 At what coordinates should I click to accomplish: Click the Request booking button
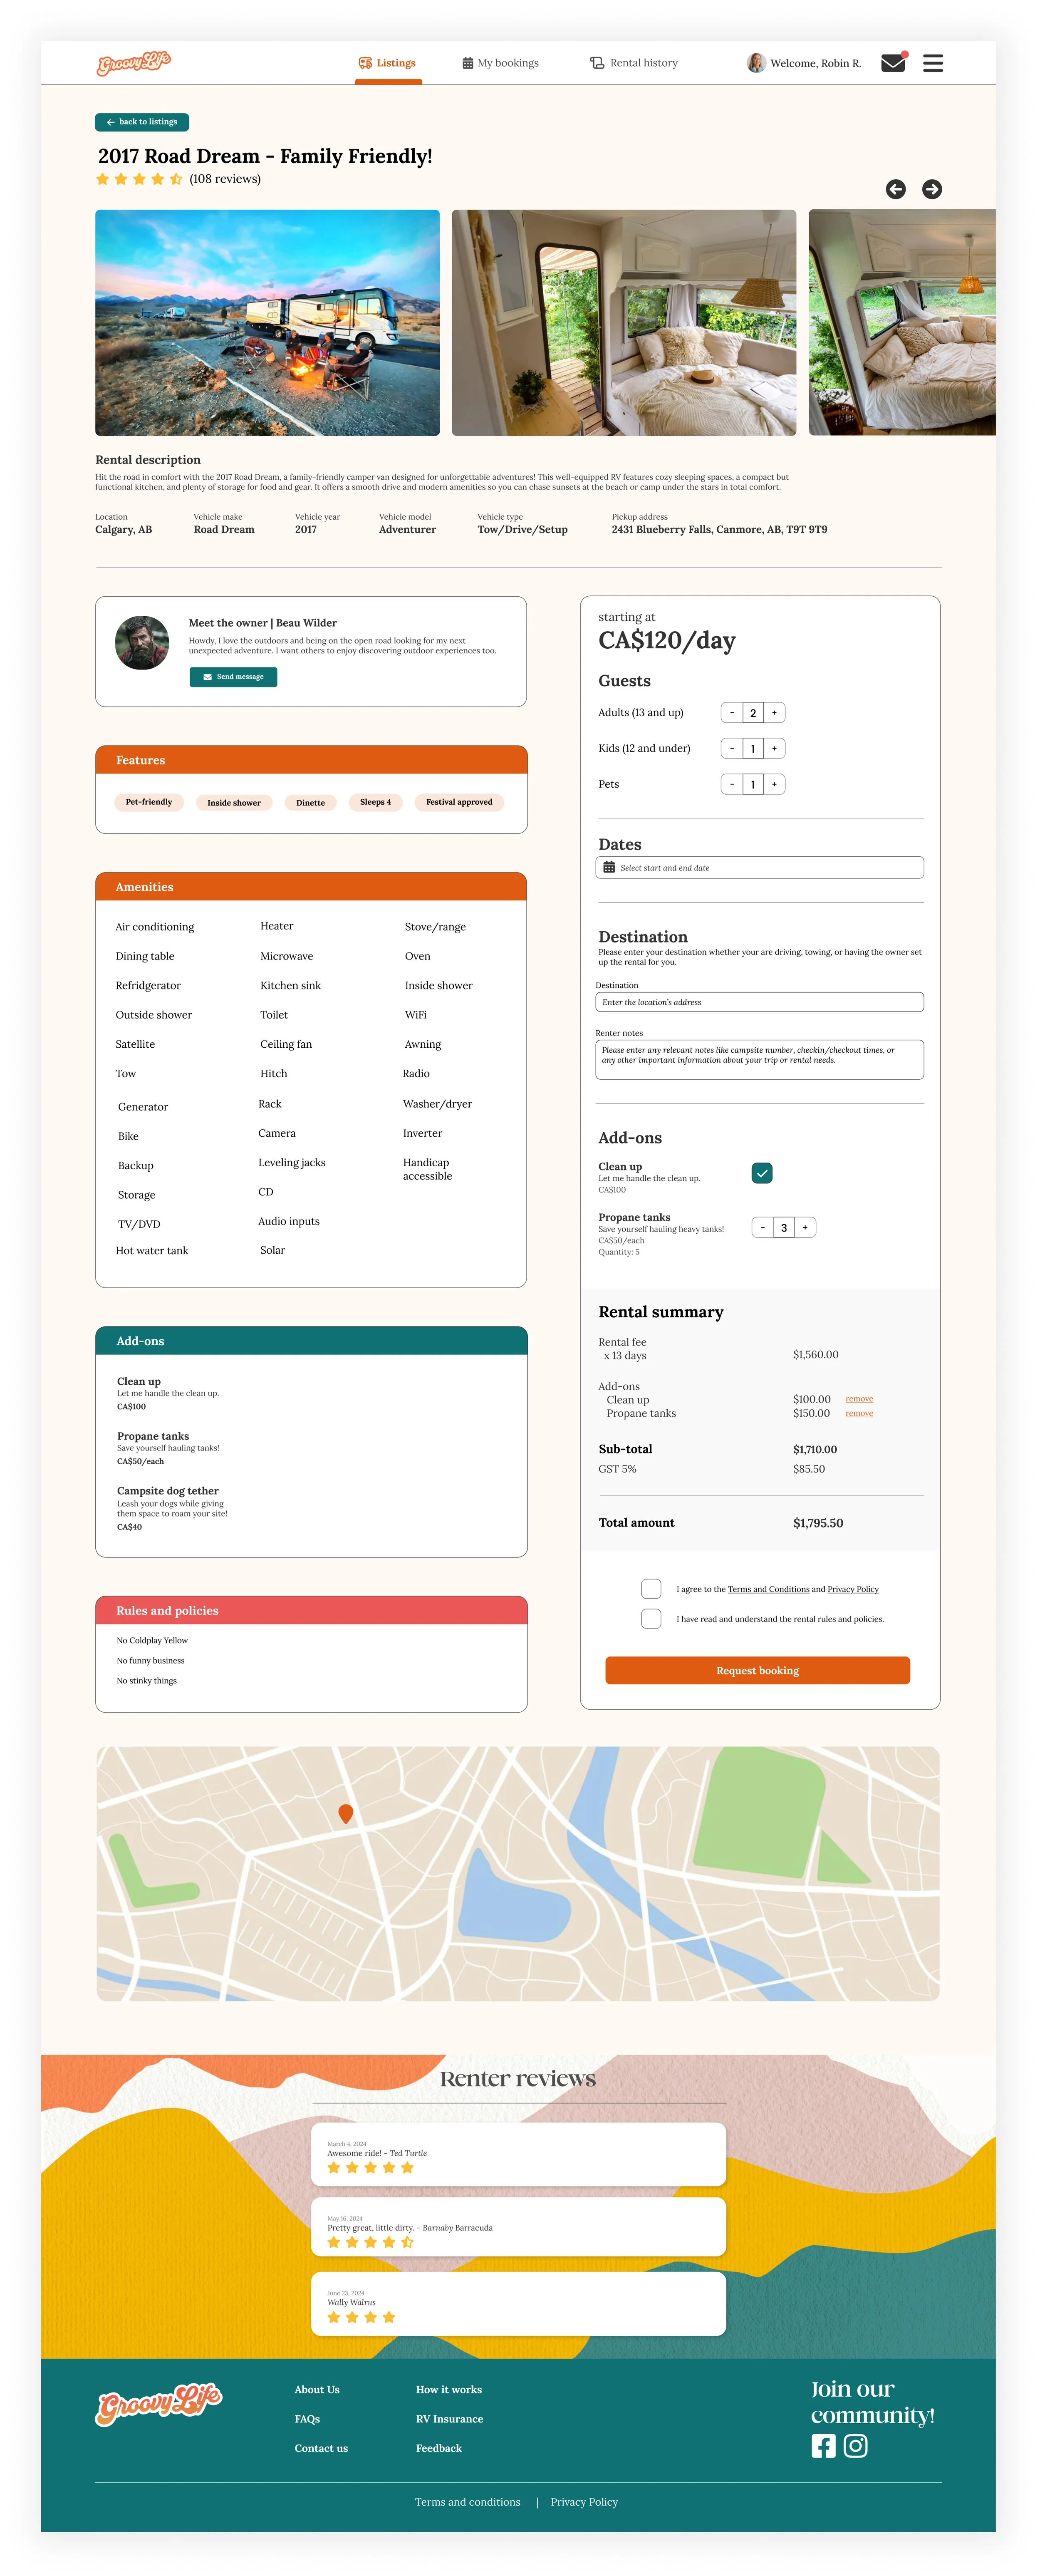tap(757, 1670)
